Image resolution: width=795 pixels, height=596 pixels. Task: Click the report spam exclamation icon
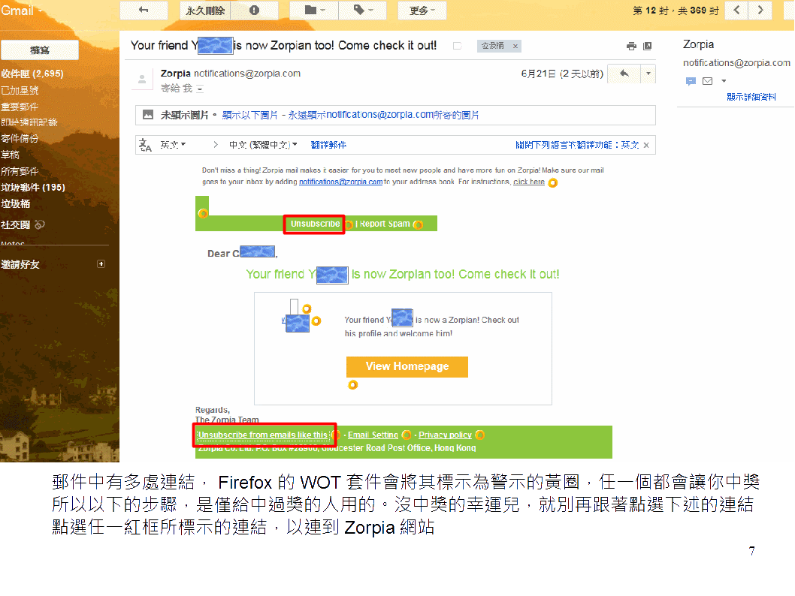[x=254, y=10]
